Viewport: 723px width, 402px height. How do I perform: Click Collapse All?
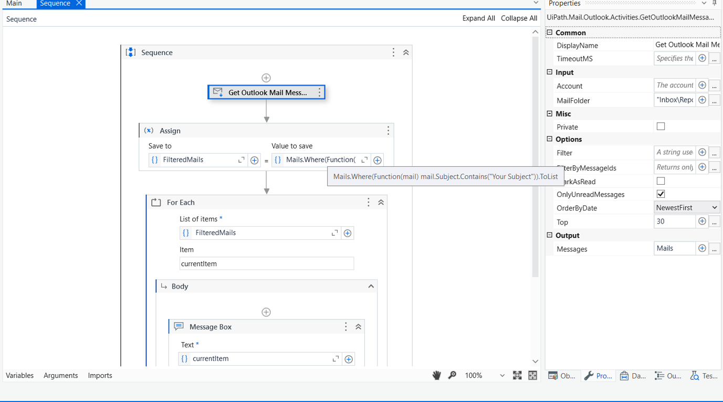point(519,18)
